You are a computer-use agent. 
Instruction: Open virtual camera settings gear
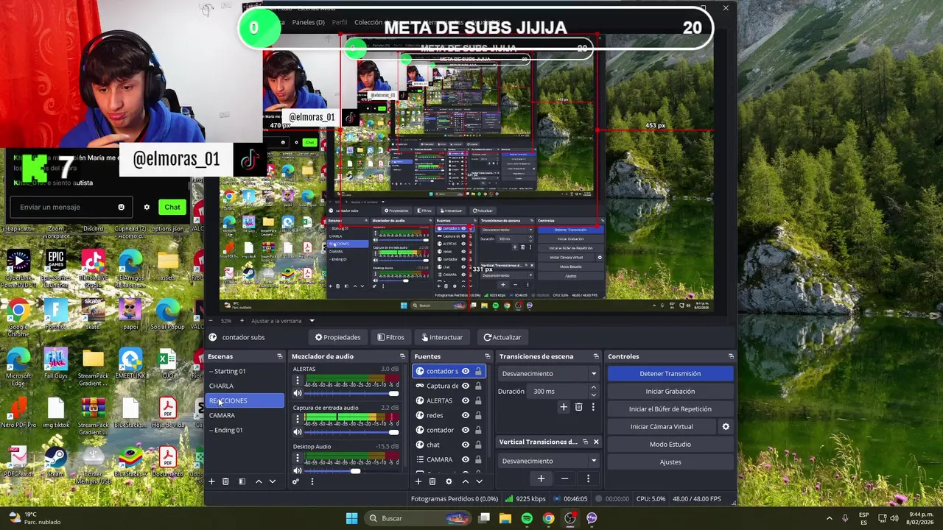726,426
